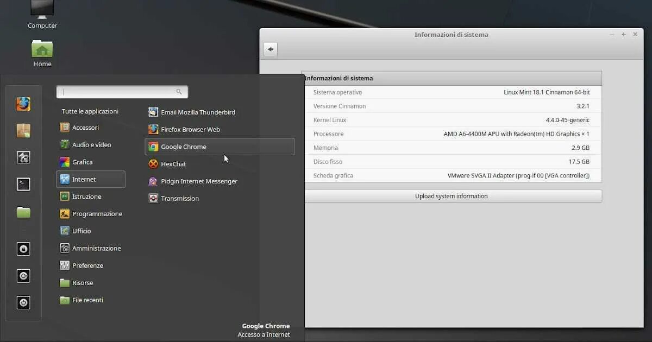The height and width of the screenshot is (342, 652).
Task: Click the Preferenze category icon
Action: click(x=65, y=265)
